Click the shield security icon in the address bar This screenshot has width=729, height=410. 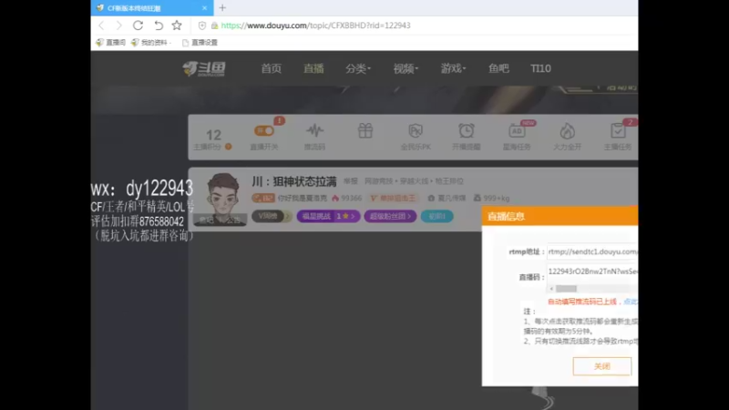tap(202, 26)
